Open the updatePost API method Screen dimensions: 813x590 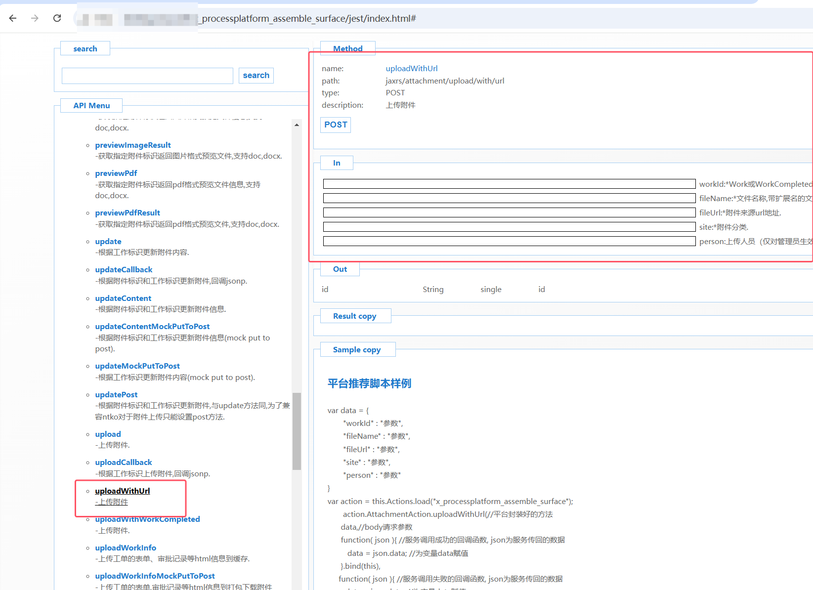pyautogui.click(x=116, y=395)
